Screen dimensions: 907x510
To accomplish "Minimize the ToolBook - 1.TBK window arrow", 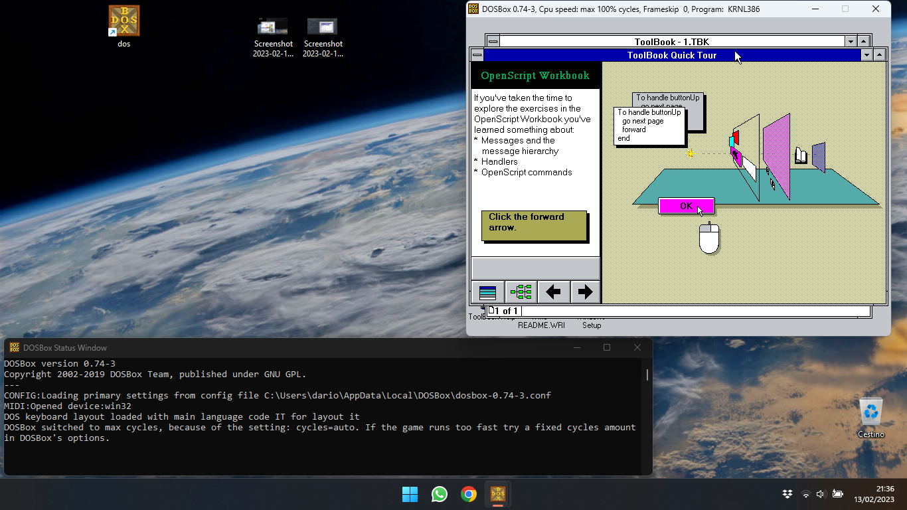I will pos(851,41).
